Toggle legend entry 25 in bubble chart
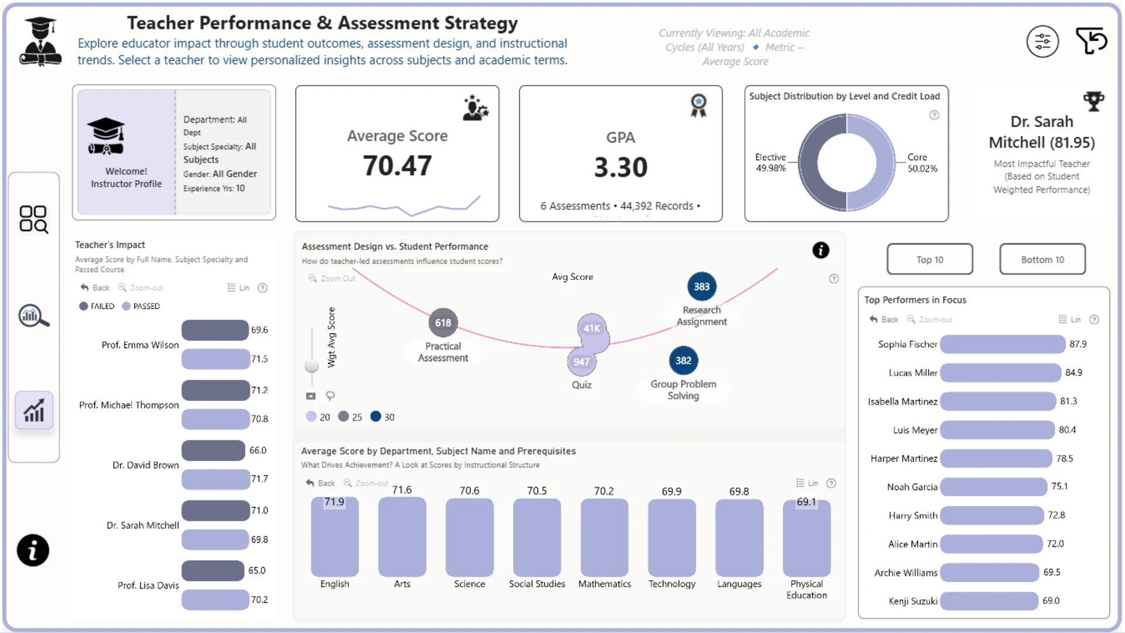This screenshot has height=633, width=1125. [x=350, y=417]
